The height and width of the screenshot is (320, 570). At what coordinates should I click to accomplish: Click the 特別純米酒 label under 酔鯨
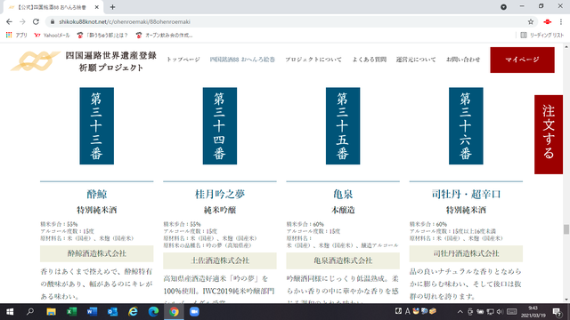point(97,210)
